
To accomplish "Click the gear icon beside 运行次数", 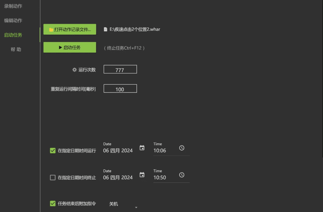I will click(x=74, y=70).
